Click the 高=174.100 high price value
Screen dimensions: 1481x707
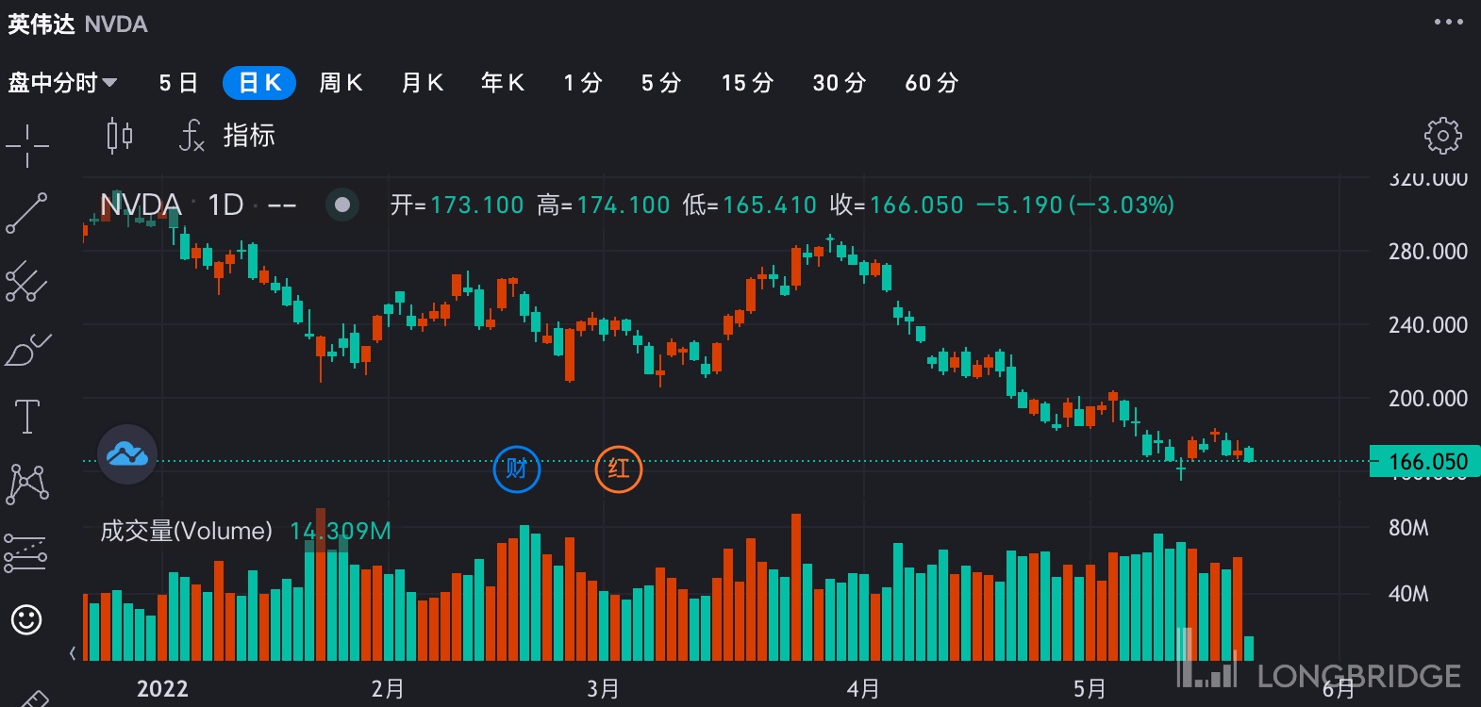603,205
